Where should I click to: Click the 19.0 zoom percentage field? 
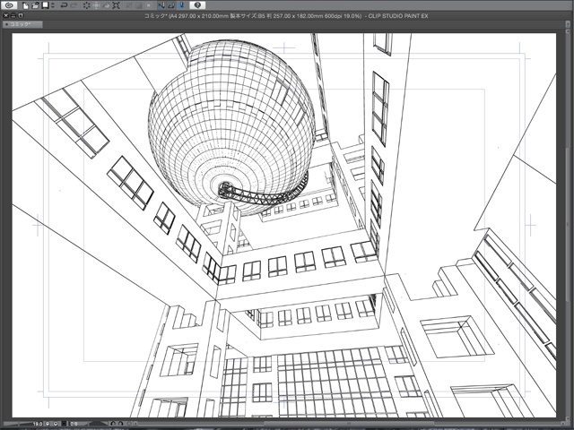coord(39,424)
